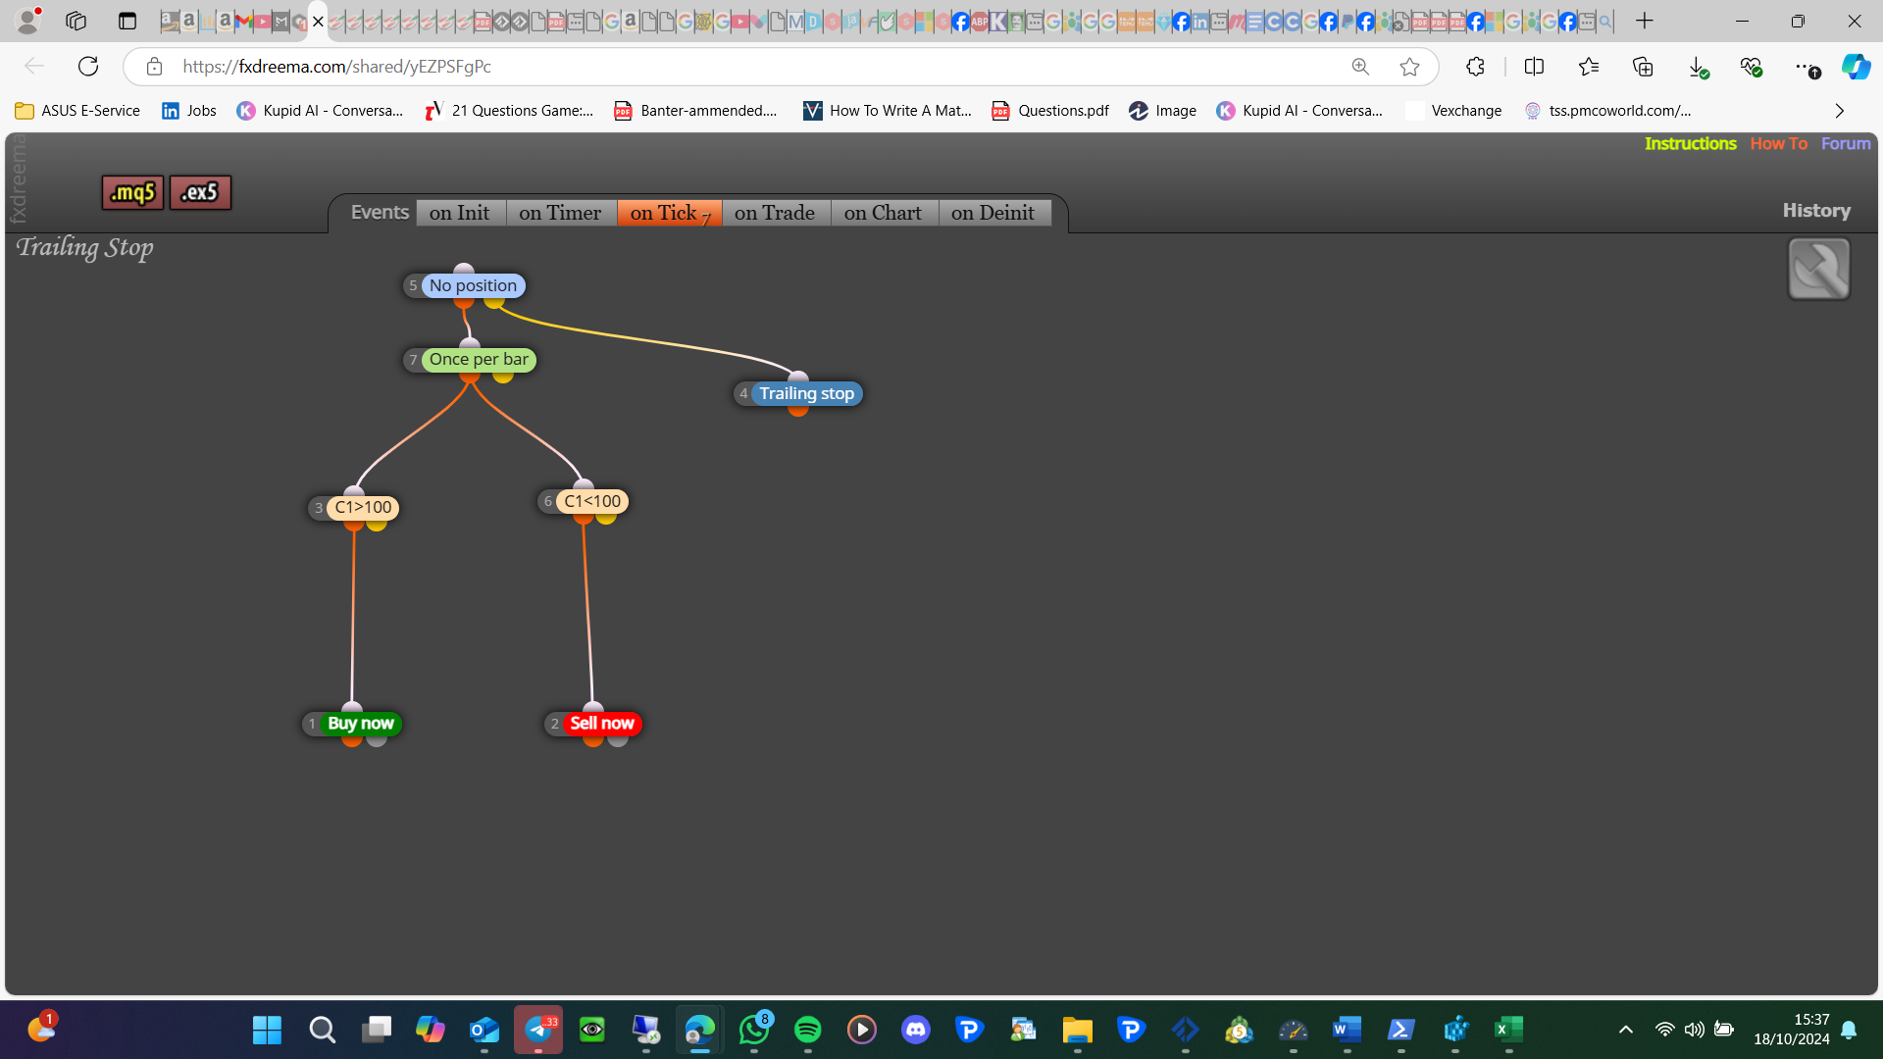Select the Sell now block
The image size is (1883, 1059).
[602, 724]
